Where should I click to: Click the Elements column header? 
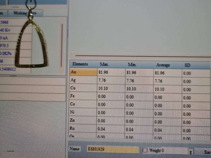coord(80,64)
